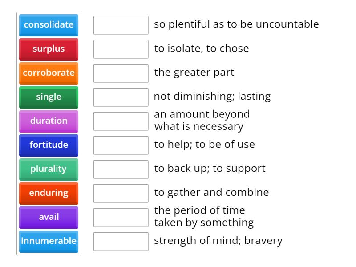This screenshot has width=356, height=267.
Task: Click empty box for 'to help; to be of use'
Action: pos(121,145)
